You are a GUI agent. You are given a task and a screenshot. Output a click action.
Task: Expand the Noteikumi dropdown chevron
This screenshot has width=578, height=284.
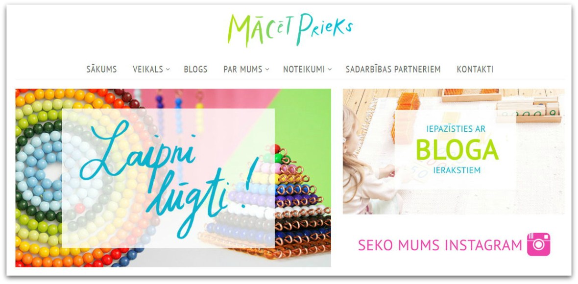[x=330, y=69]
